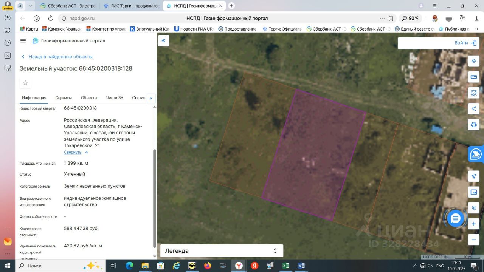
Task: Switch to the Сервисы tab
Action: coord(64,98)
